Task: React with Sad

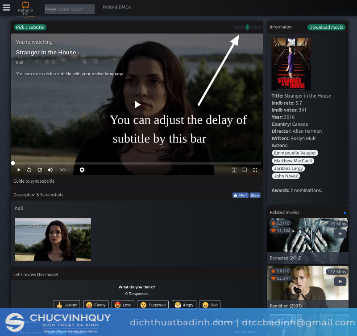Action: tap(210, 305)
